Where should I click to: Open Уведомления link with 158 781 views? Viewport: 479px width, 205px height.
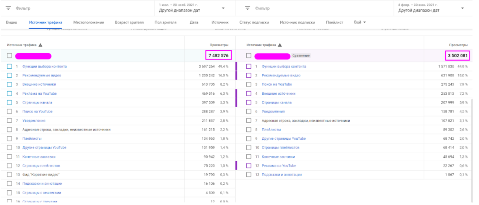[274, 112]
